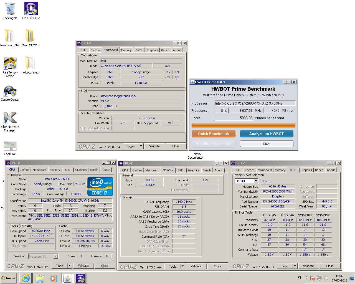
Task: Open Tools dropdown arrow in CPU window
Action: [x=70, y=266]
